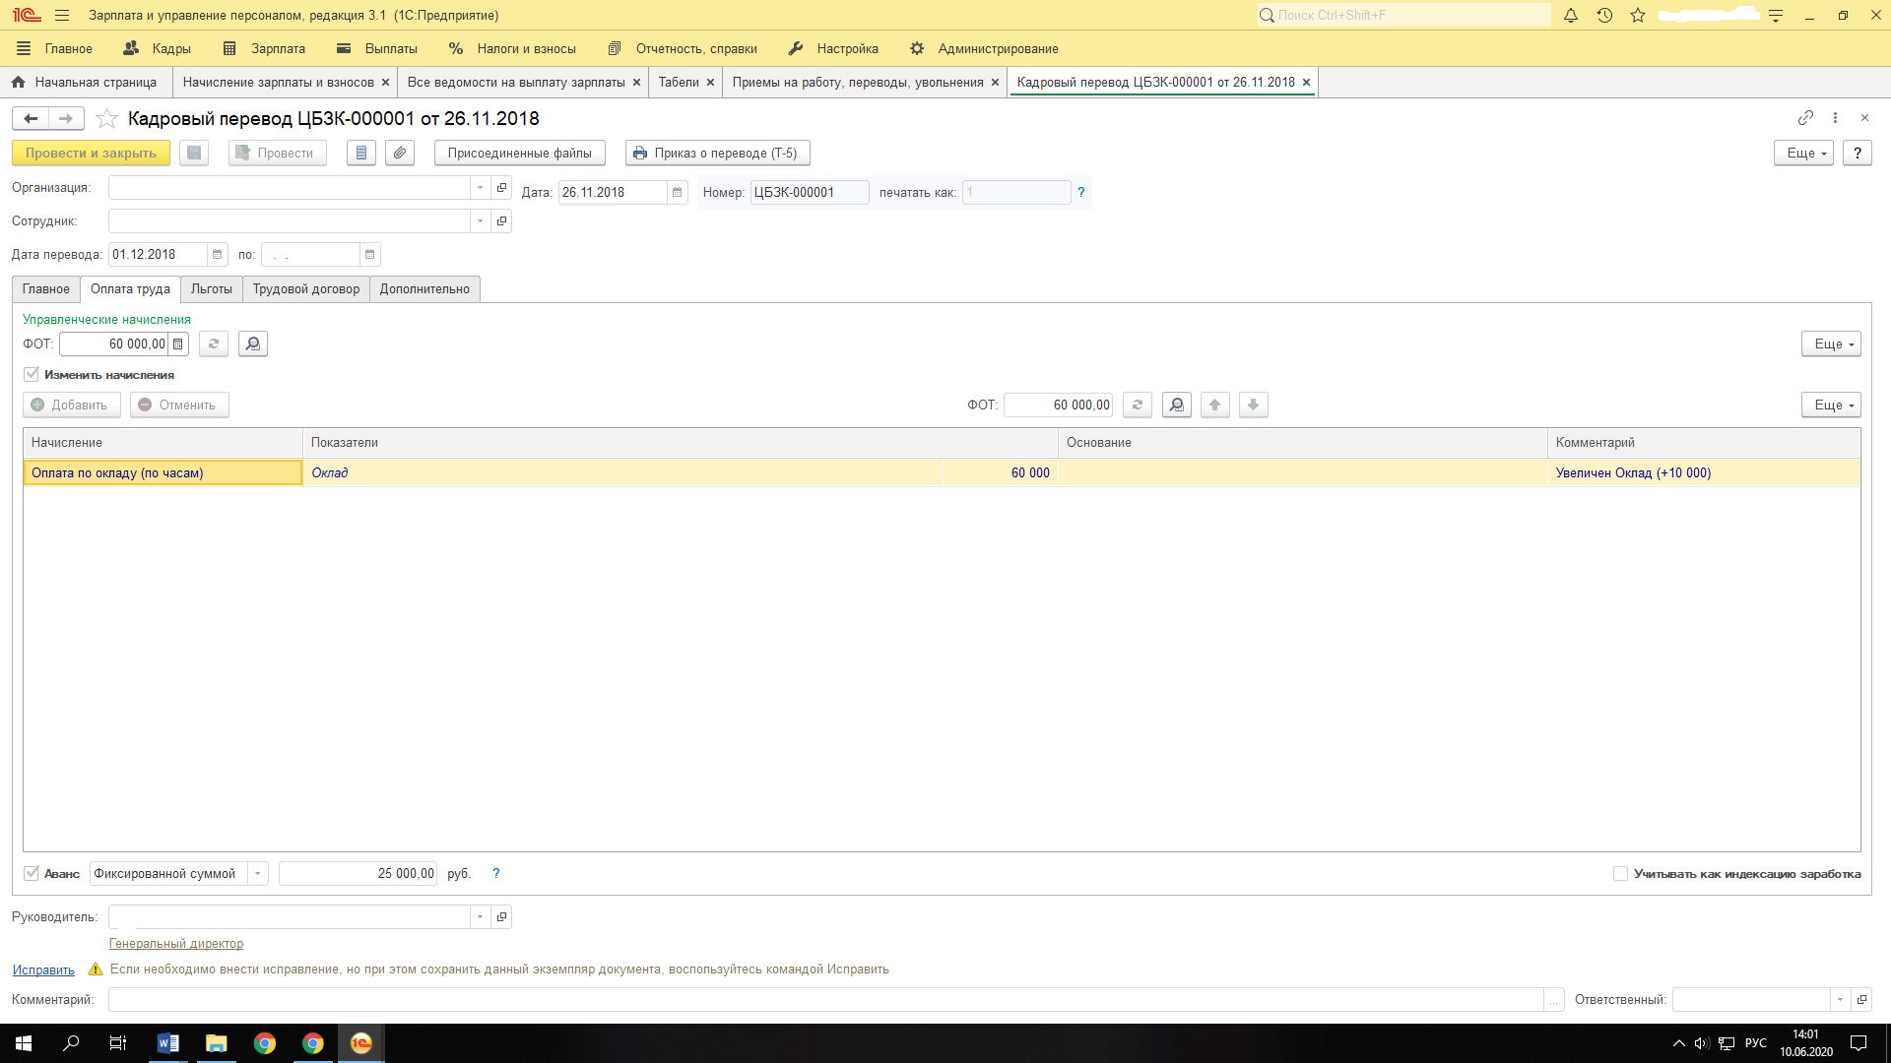Click into the Комментарий input field

825,999
